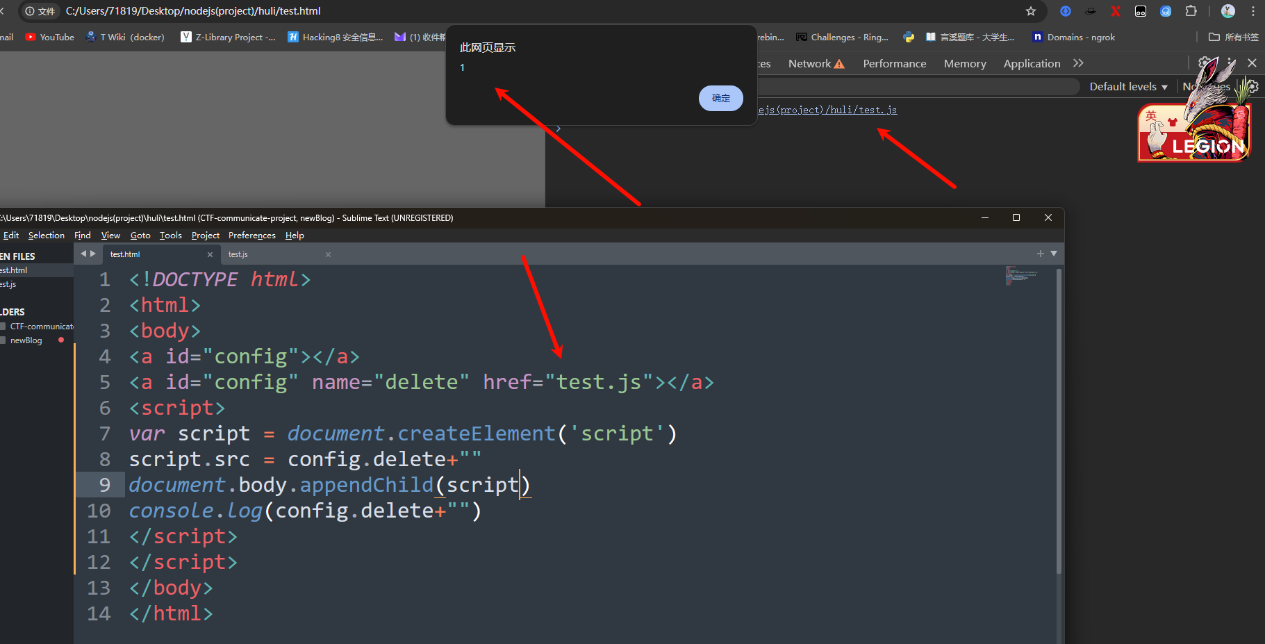This screenshot has height=644, width=1265.
Task: Add a new tab with the plus icon
Action: [1041, 254]
